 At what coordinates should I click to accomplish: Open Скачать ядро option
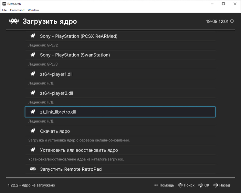click(120, 131)
